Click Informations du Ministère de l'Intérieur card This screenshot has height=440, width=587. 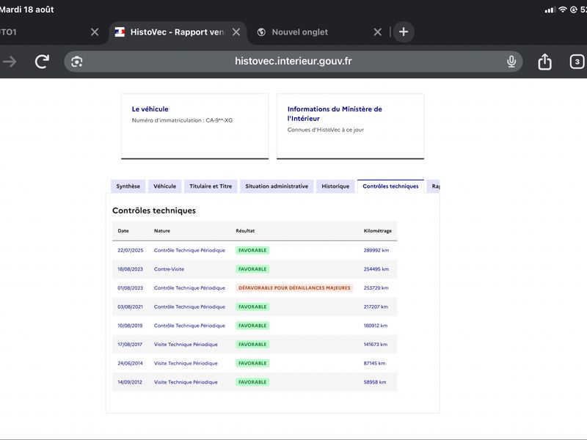pyautogui.click(x=350, y=126)
